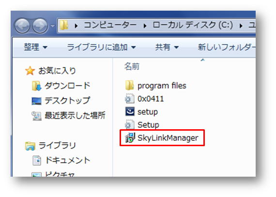Open the ライブラリに追加 dropdown
This screenshot has width=276, height=197.
(101, 47)
